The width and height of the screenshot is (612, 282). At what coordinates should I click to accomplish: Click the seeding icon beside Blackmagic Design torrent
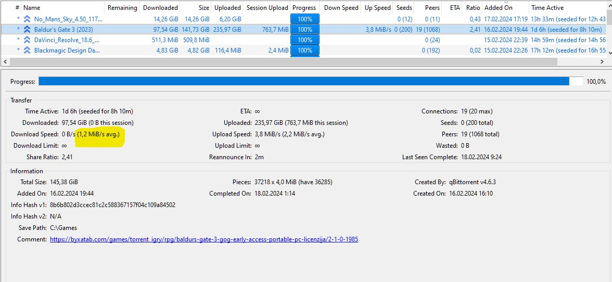(x=27, y=50)
